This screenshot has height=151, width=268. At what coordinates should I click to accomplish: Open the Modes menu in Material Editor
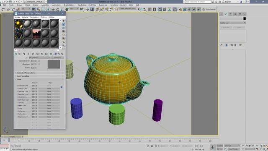(x=17, y=17)
